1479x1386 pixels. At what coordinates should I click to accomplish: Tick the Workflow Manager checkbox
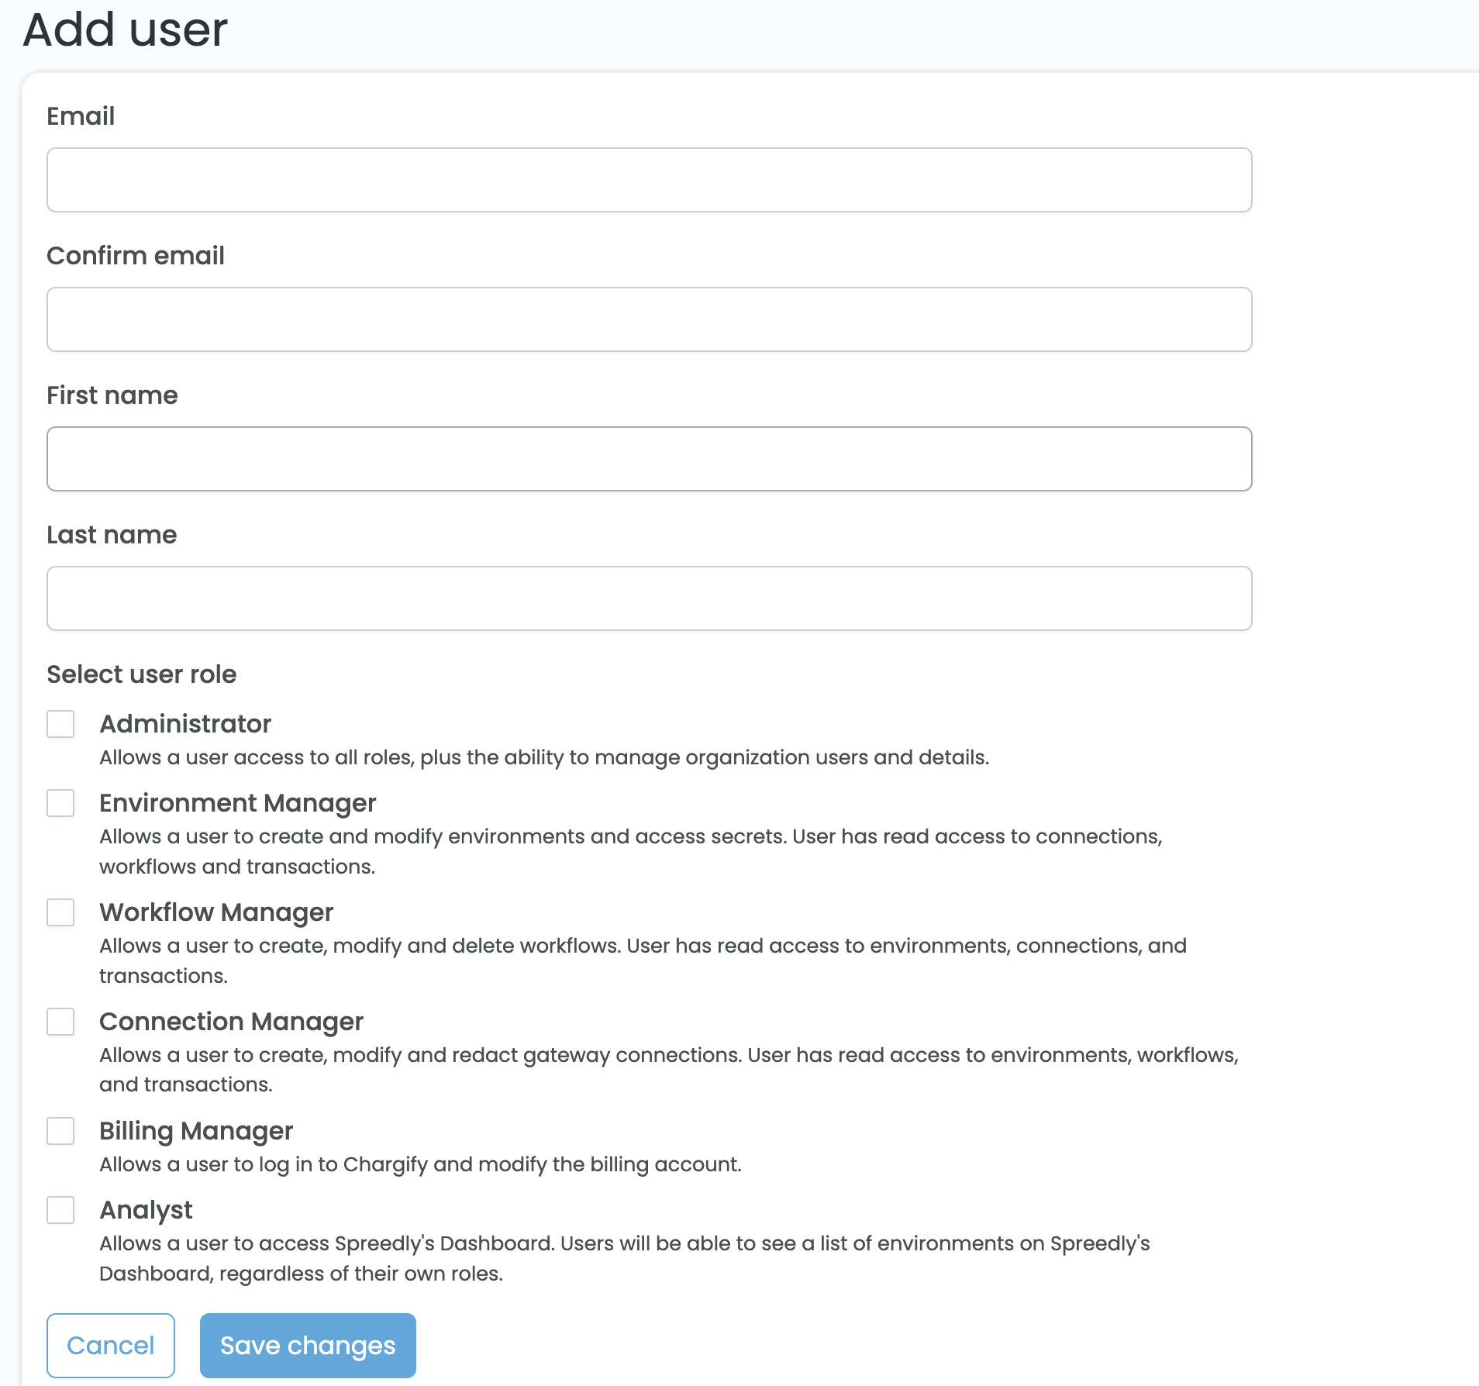tap(60, 912)
